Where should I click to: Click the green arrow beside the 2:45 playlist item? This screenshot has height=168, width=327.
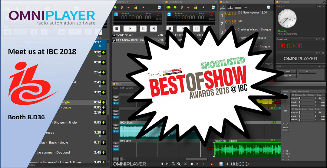pos(104,153)
